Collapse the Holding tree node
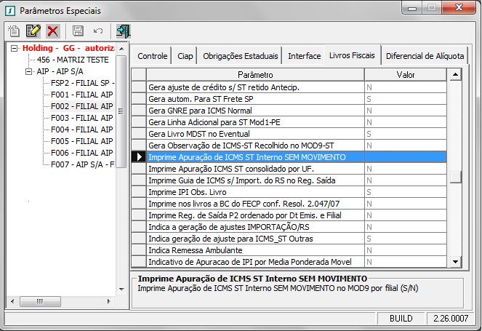This screenshot has width=482, height=331. pyautogui.click(x=15, y=48)
